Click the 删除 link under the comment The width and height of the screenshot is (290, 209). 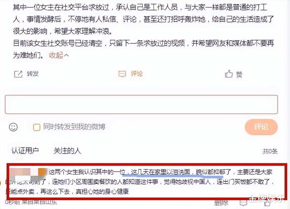point(221,203)
